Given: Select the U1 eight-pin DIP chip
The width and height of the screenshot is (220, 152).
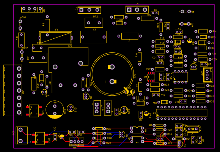Looking at the screenshot, I should (181, 77).
